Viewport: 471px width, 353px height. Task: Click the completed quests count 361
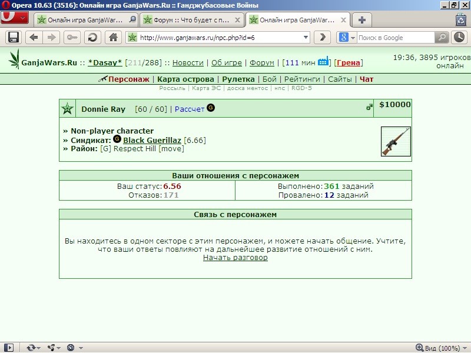click(x=331, y=187)
